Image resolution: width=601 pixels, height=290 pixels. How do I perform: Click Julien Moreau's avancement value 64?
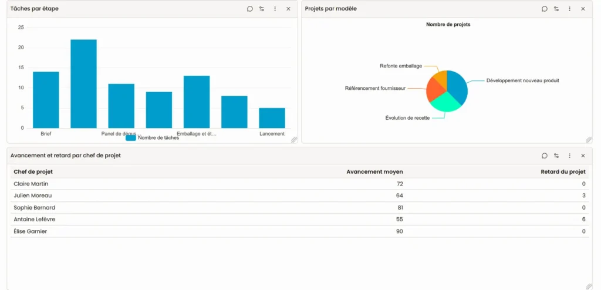[x=400, y=195]
